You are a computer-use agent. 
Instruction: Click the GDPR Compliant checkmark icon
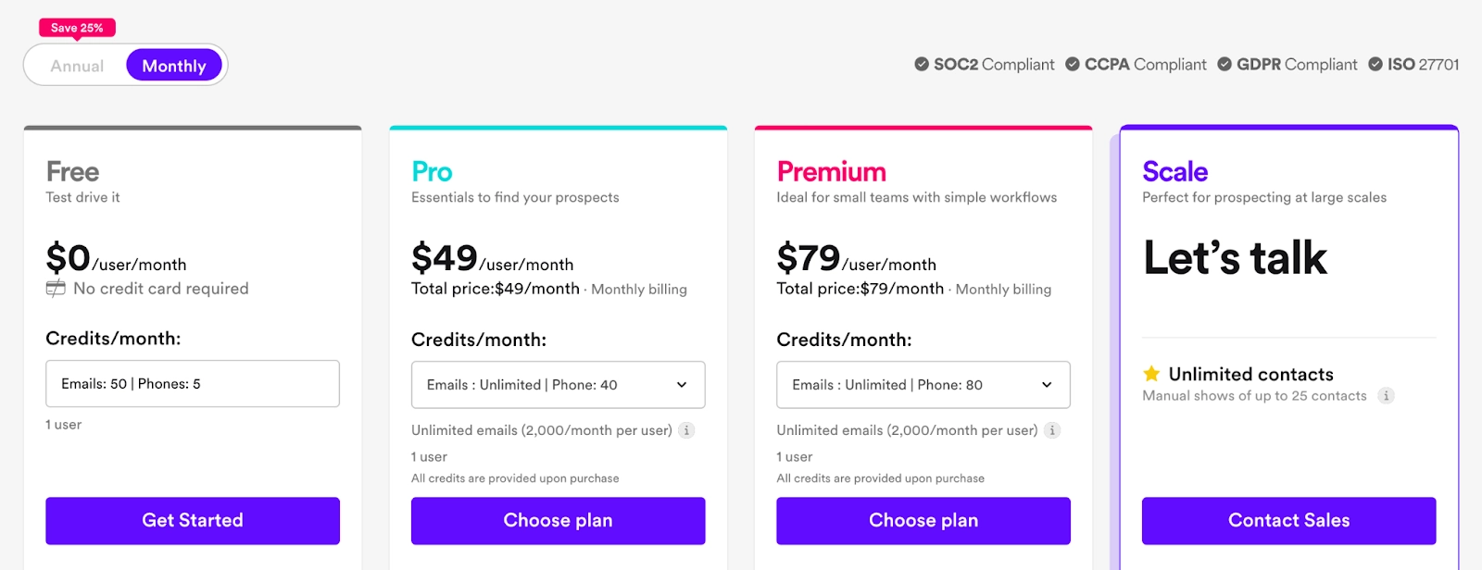pos(1225,65)
